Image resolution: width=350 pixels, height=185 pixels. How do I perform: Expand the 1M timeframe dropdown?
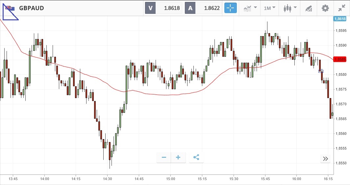click(x=269, y=8)
